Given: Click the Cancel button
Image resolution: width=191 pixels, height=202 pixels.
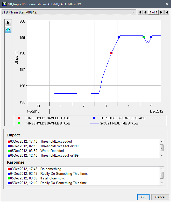Looking at the screenshot, I should pos(160,197).
